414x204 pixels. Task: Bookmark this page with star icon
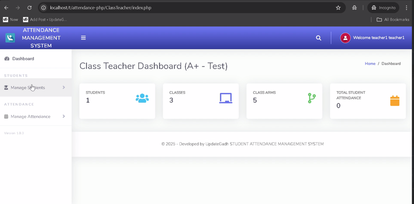(338, 8)
